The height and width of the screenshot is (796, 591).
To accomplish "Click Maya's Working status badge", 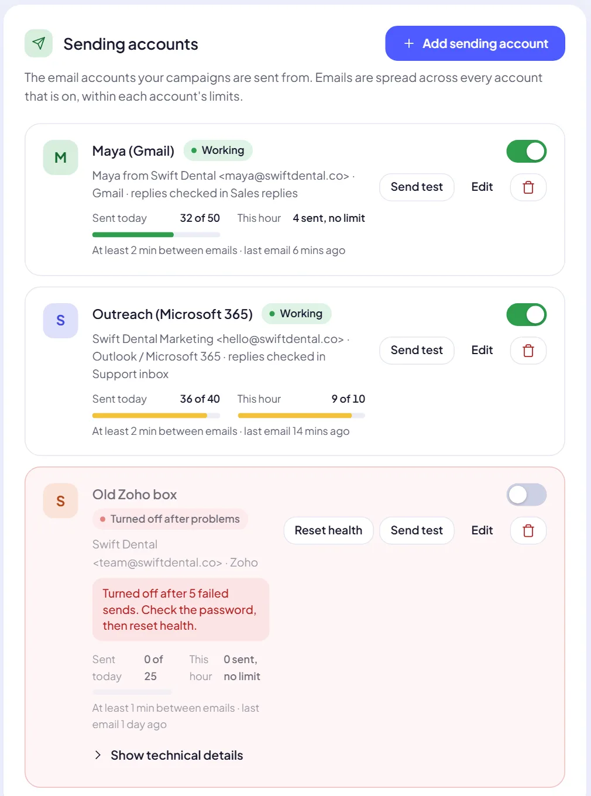I will point(218,150).
